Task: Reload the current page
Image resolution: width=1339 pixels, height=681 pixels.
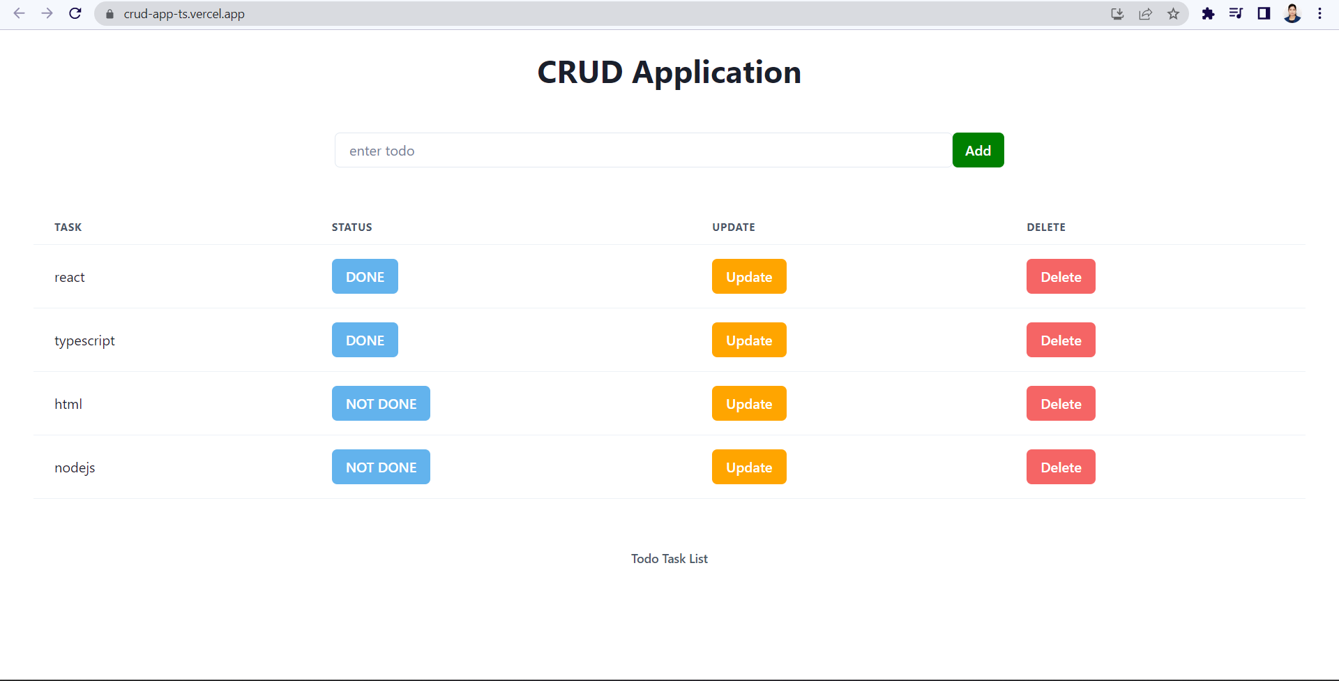Action: (x=75, y=13)
